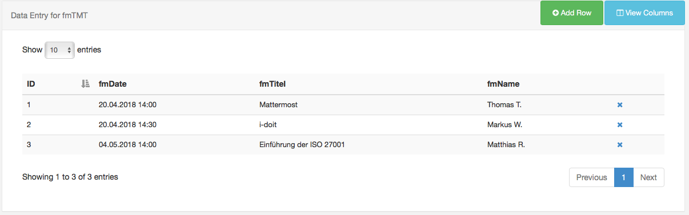Go to the Next page

(648, 177)
